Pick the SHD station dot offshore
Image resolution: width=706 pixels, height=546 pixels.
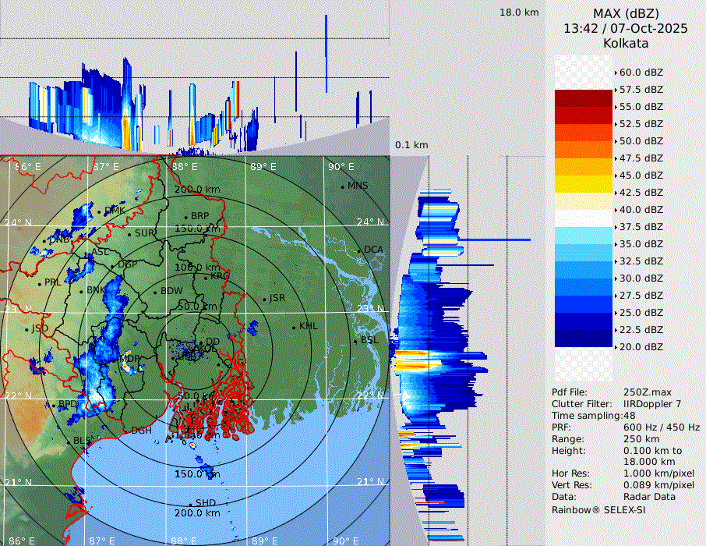190,503
